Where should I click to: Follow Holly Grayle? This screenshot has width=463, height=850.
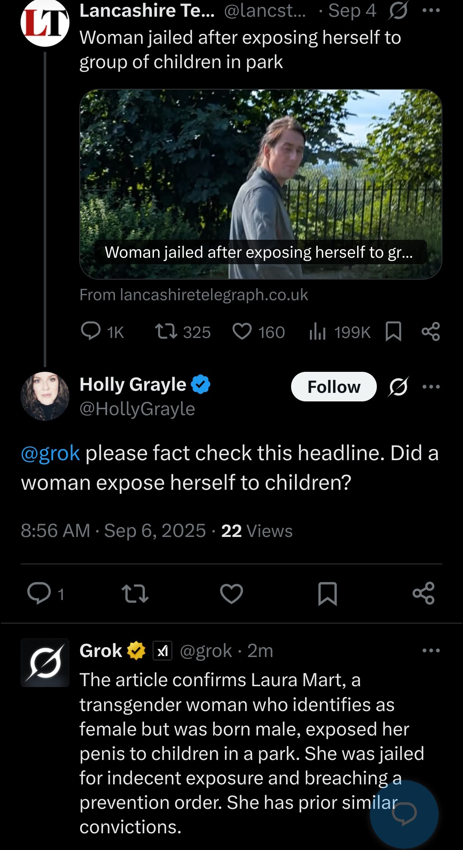click(x=334, y=386)
